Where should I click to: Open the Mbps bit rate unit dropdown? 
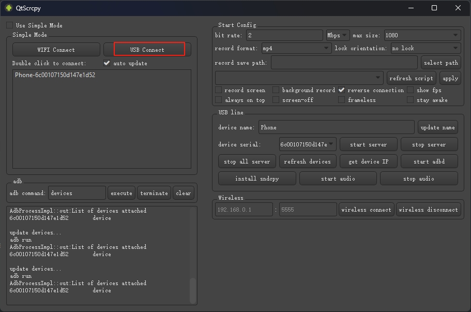pos(338,35)
